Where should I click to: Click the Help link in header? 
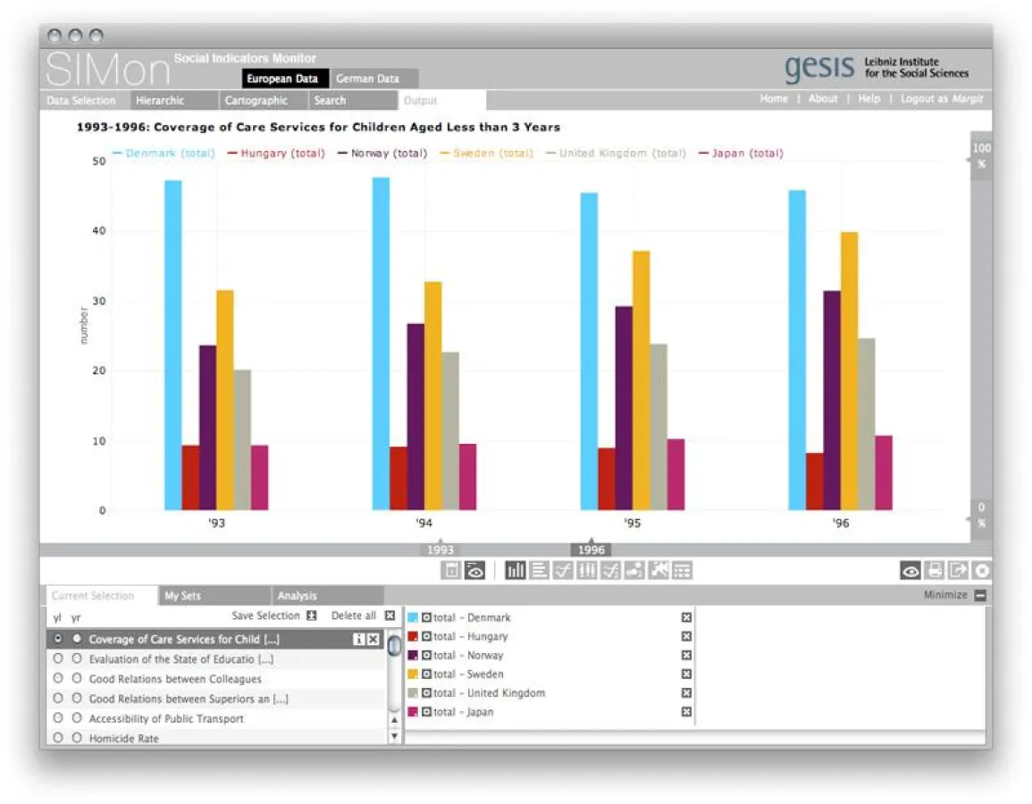pyautogui.click(x=868, y=99)
